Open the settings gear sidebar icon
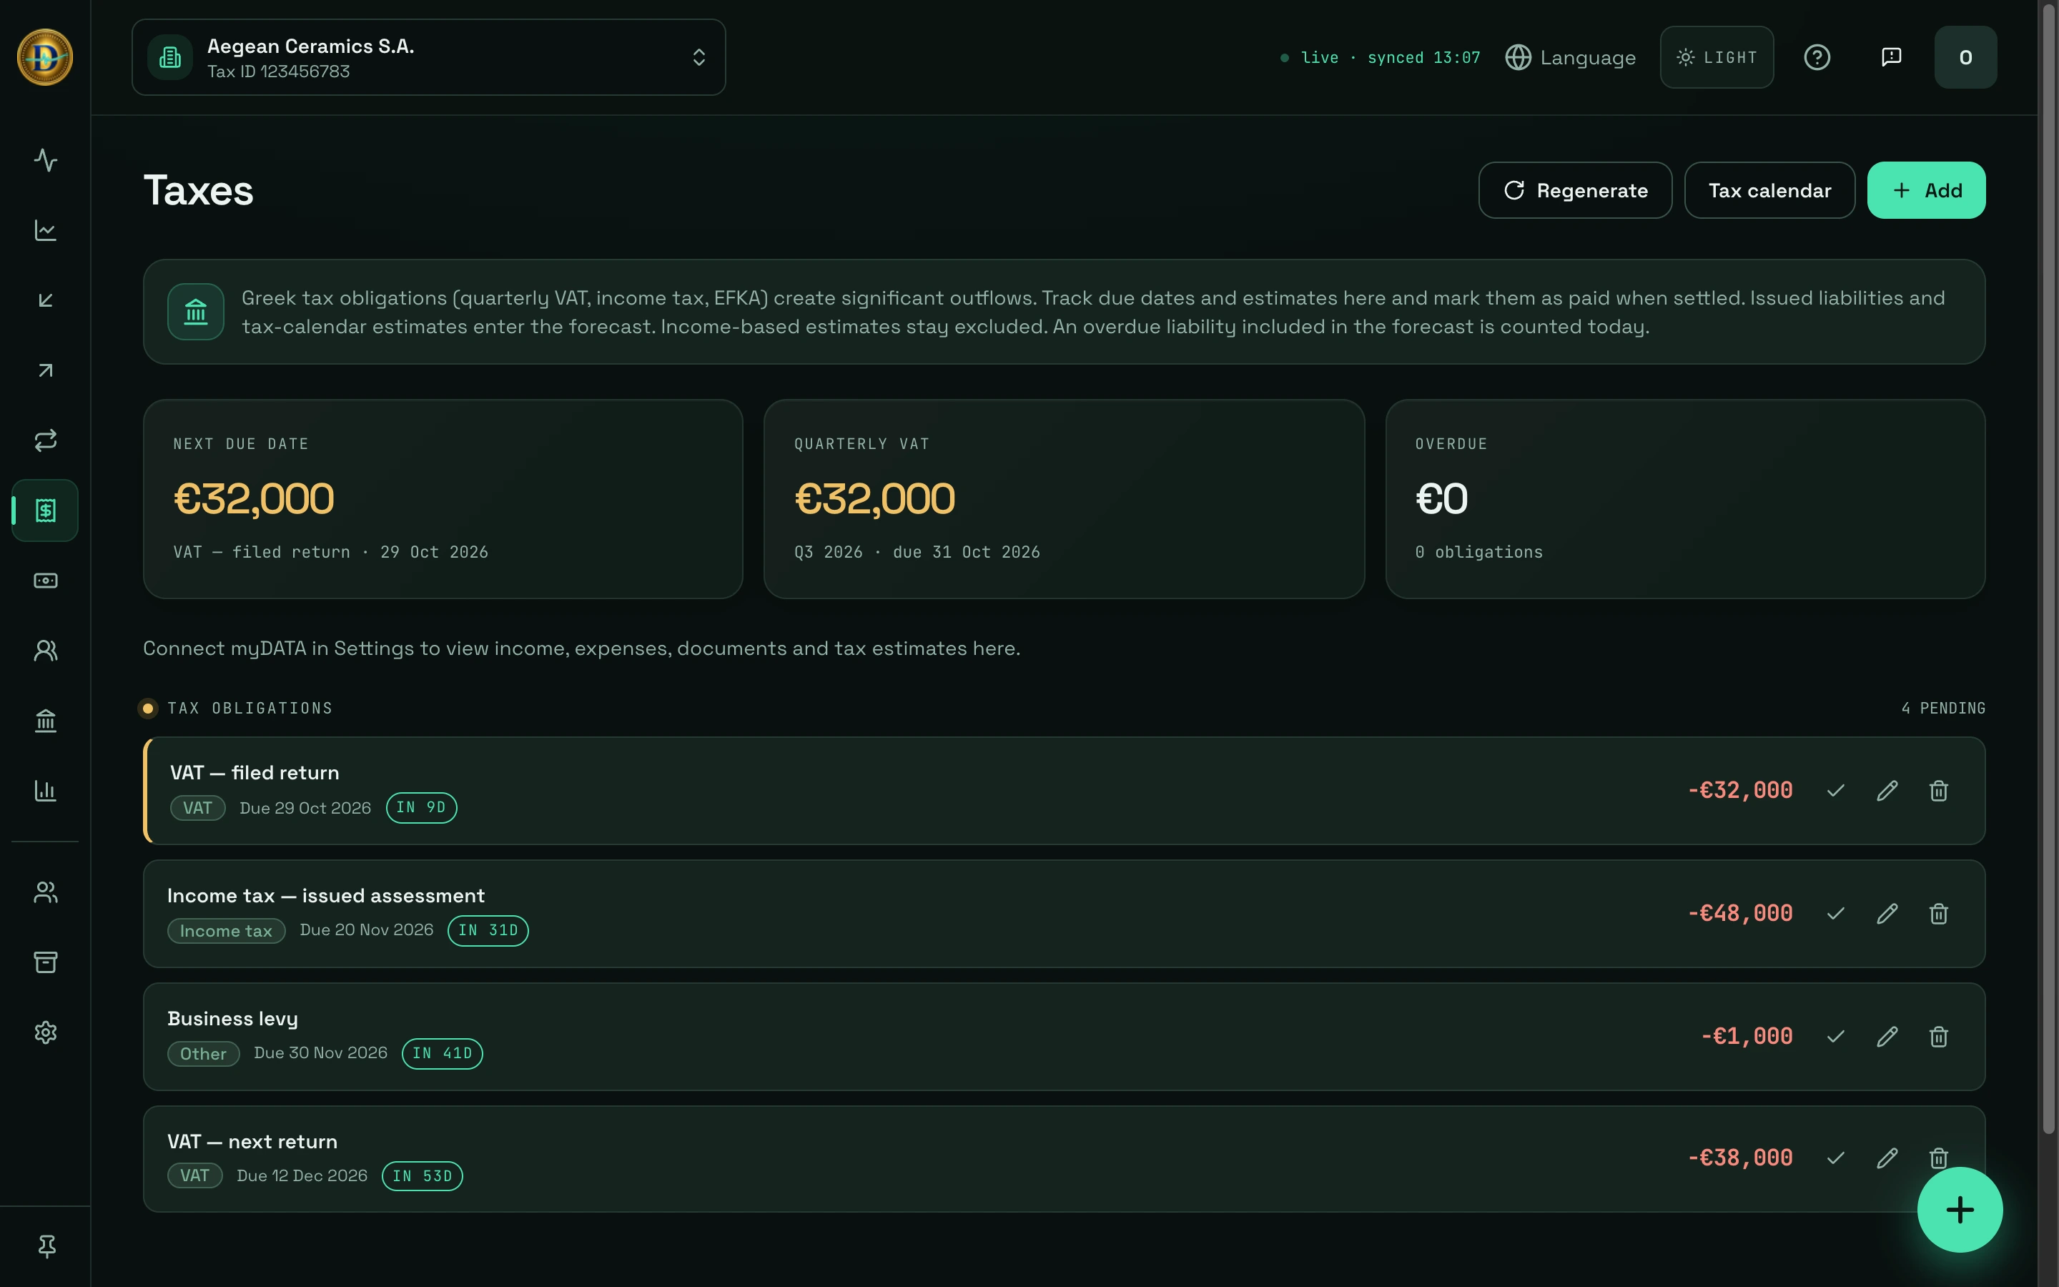Image resolution: width=2059 pixels, height=1287 pixels. click(45, 1032)
